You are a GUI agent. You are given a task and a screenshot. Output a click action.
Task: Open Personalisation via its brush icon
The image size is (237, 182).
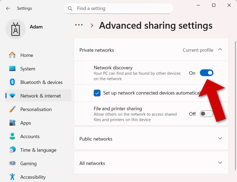(12, 109)
